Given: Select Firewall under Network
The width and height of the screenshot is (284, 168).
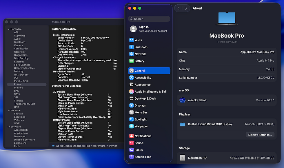Looking at the screenshot, I should coord(19,114).
